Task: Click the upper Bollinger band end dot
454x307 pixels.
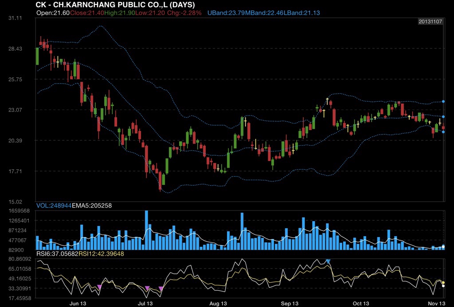Action: point(443,102)
